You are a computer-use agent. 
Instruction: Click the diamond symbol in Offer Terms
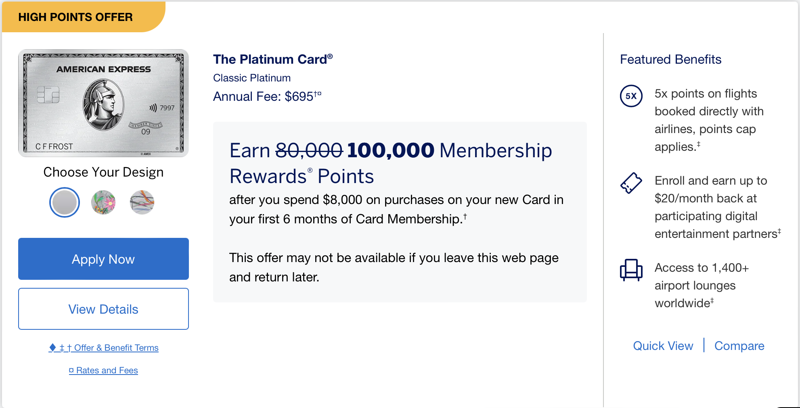click(x=52, y=347)
